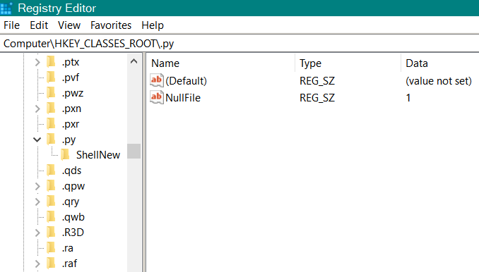Click the (Default) string value icon

(156, 80)
